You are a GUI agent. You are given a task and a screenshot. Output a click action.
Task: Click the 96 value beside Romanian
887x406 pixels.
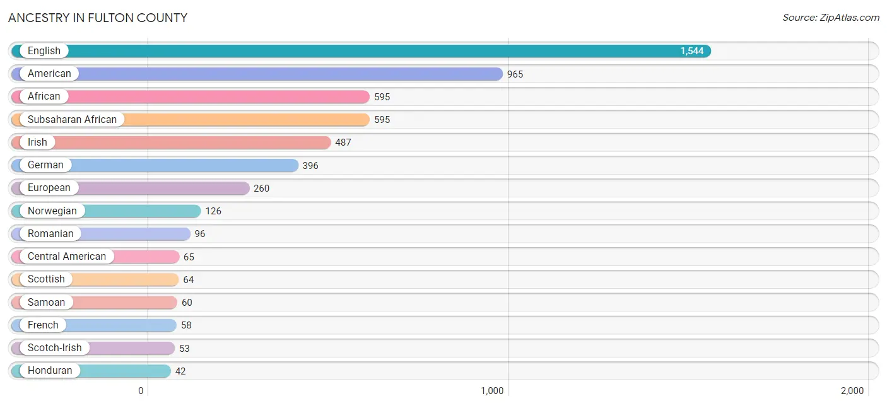pyautogui.click(x=200, y=234)
